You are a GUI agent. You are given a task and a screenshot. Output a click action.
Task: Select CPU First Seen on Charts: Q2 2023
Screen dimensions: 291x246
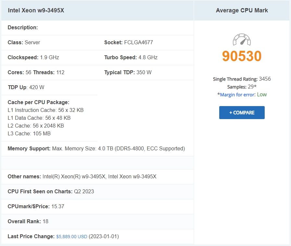pyautogui.click(x=51, y=192)
